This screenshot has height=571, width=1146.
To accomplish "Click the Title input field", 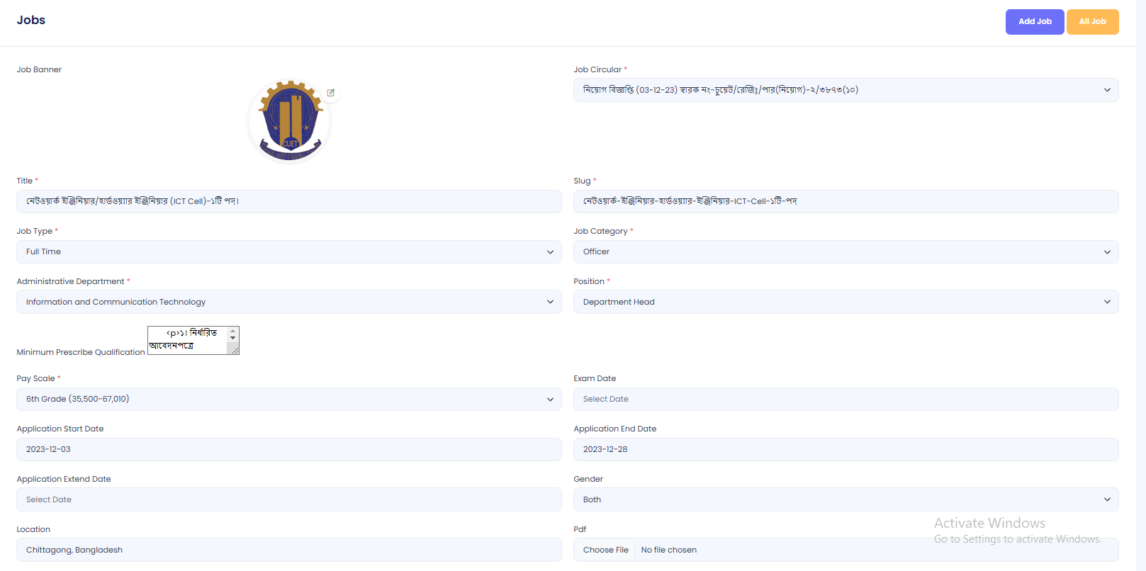I will [x=288, y=202].
